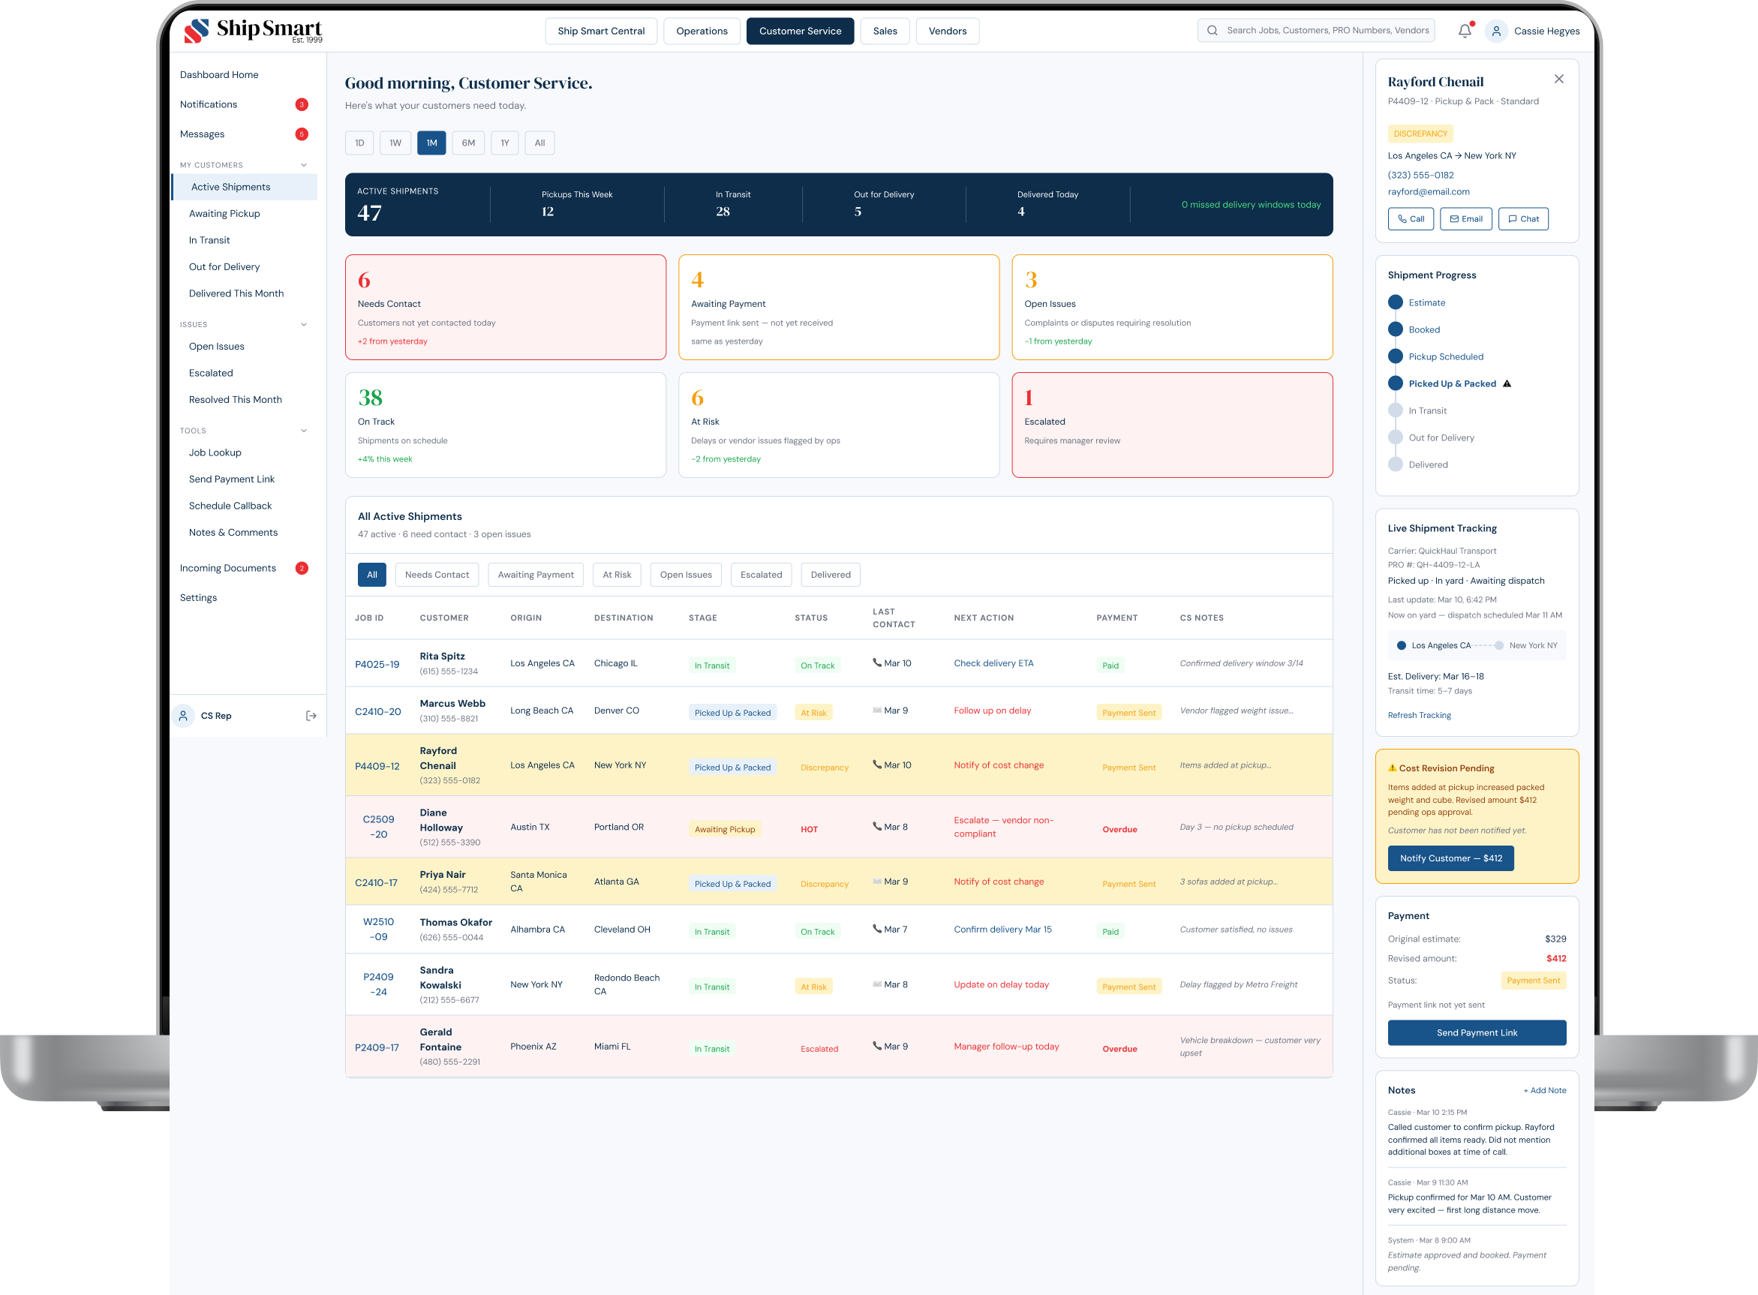Viewport: 1758px width, 1295px height.
Task: Toggle the Needs Contact shipment filter
Action: click(437, 575)
